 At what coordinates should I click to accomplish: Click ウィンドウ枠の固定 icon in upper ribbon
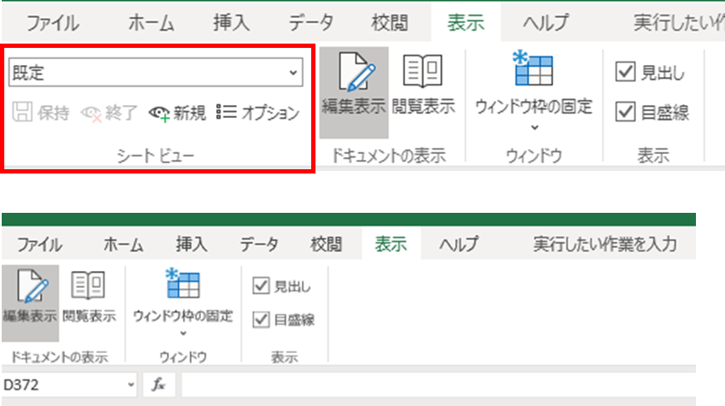click(x=534, y=69)
